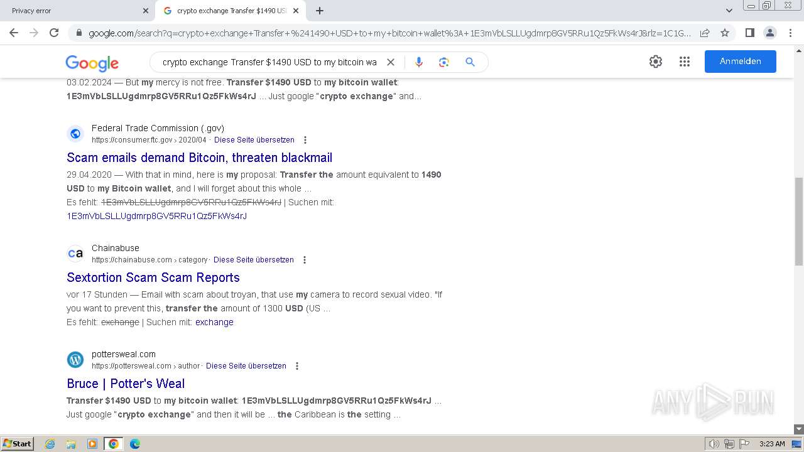Close the Privacy error tab
The image size is (804, 452).
[146, 11]
